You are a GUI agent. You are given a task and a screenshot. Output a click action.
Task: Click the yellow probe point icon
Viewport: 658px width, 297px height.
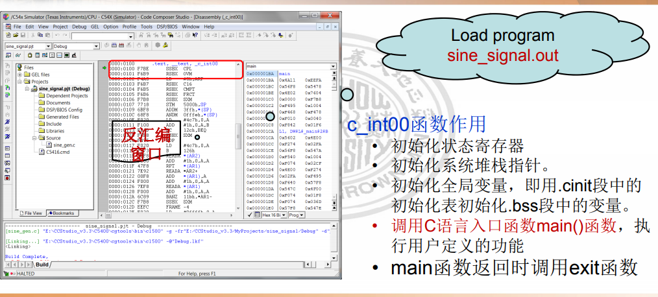tap(165, 45)
